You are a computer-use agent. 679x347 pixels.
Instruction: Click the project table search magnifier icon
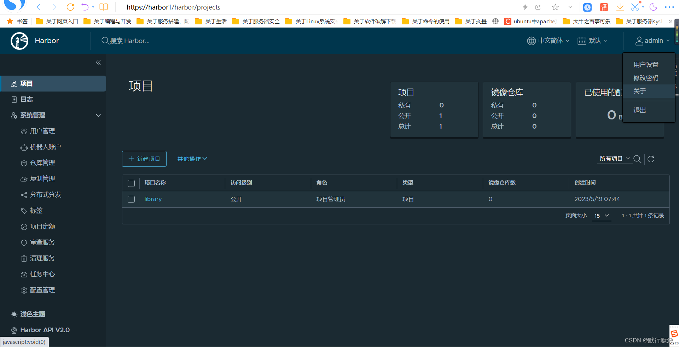[637, 159]
